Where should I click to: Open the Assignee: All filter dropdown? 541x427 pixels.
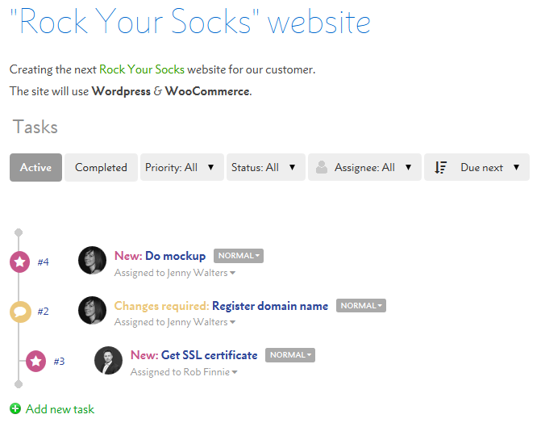(x=364, y=168)
